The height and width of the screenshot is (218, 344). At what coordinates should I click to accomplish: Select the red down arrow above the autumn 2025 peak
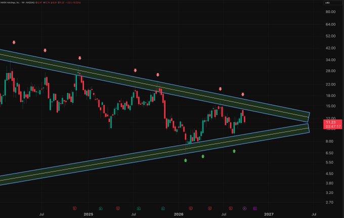point(158,75)
